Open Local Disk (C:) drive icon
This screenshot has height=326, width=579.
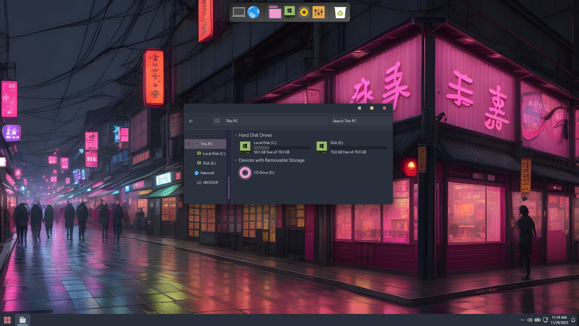click(x=245, y=147)
